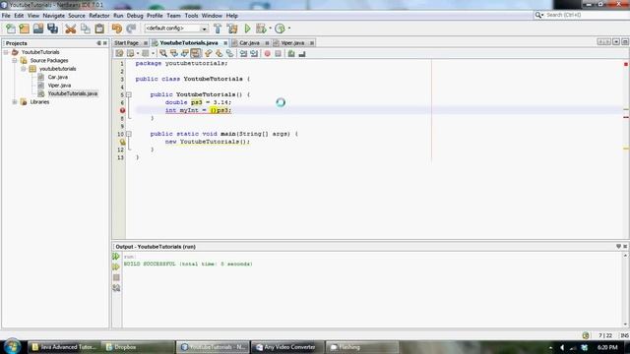Click the Stop Macro Recording icon

coord(278,54)
